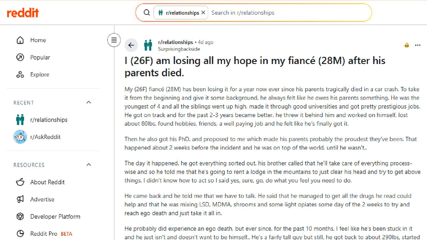Open r/AskReddit from Recent list
The height and width of the screenshot is (240, 427).
point(45,137)
